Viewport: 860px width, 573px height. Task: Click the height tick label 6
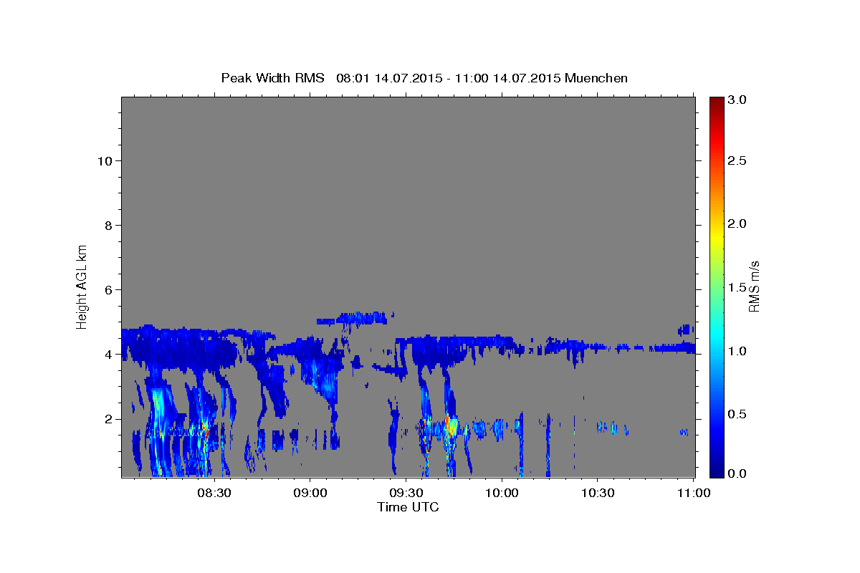tap(107, 289)
